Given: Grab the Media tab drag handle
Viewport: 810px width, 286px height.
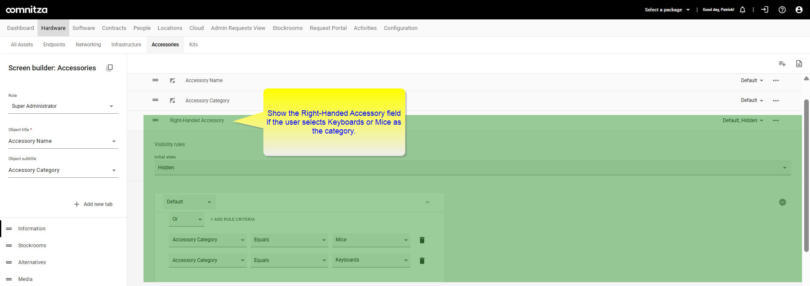Looking at the screenshot, I should (9, 279).
